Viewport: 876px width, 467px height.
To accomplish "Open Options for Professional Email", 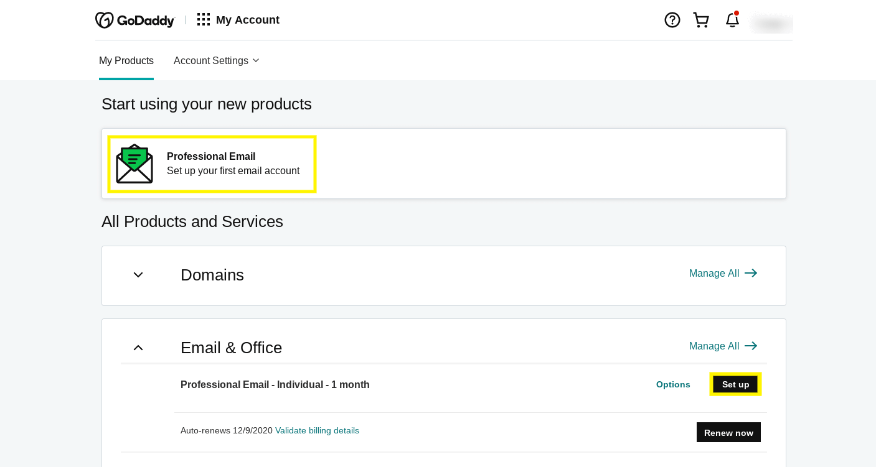I will pos(673,384).
